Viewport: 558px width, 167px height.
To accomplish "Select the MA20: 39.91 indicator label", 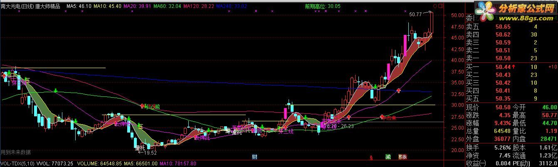I will click(x=138, y=7).
